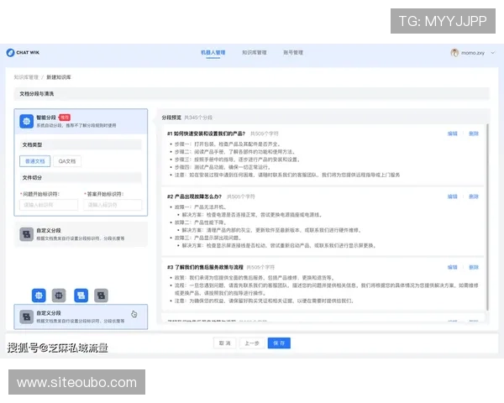Click the segment preview vertical scrollbar
Screen dimensions: 504x403
[x=487, y=217]
